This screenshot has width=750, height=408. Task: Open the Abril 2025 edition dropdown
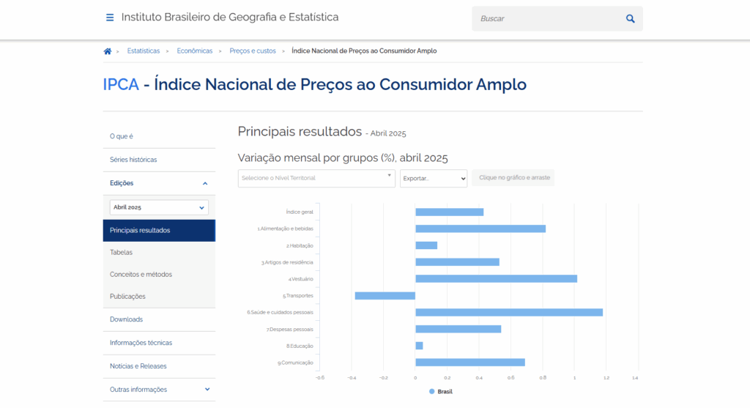click(159, 207)
